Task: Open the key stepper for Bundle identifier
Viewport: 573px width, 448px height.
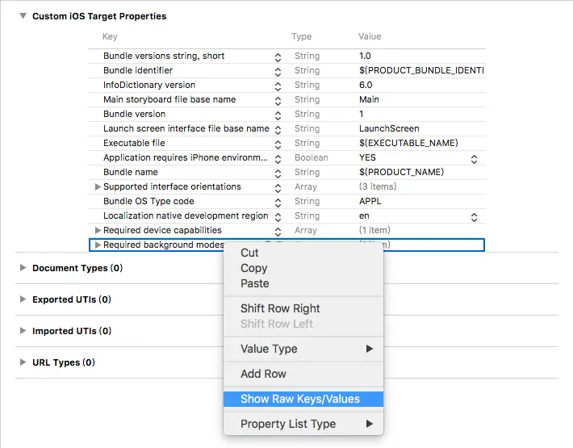Action: click(278, 71)
